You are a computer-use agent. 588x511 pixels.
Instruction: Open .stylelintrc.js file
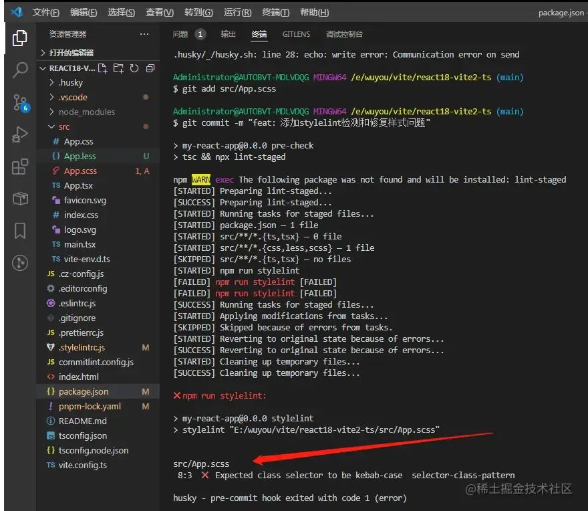(x=98, y=348)
